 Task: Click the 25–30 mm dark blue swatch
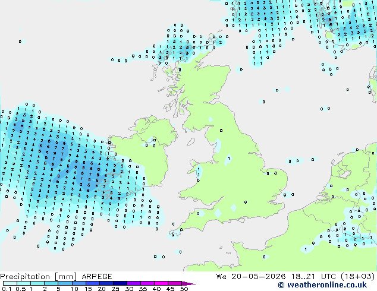(120, 283)
